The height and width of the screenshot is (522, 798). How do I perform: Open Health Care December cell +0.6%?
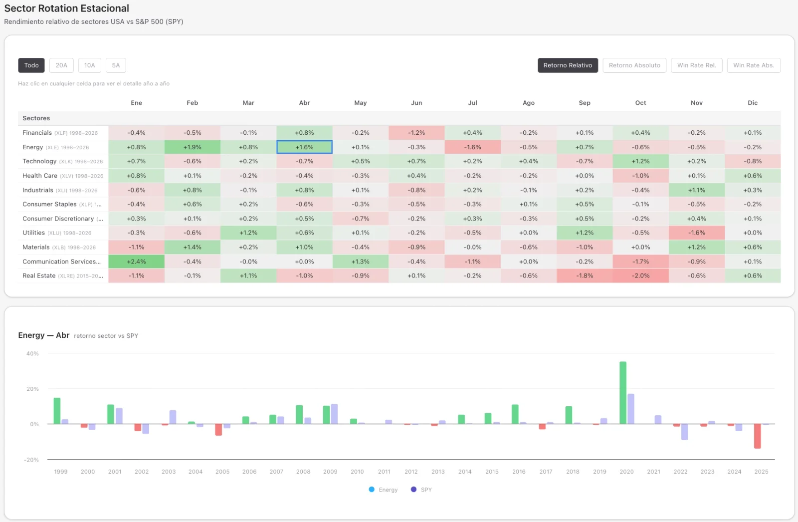[753, 176]
